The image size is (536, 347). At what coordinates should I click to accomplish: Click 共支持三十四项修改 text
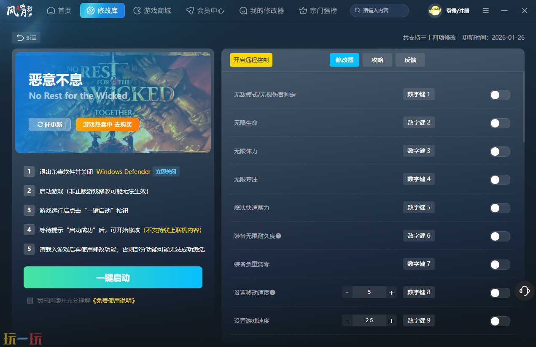429,38
